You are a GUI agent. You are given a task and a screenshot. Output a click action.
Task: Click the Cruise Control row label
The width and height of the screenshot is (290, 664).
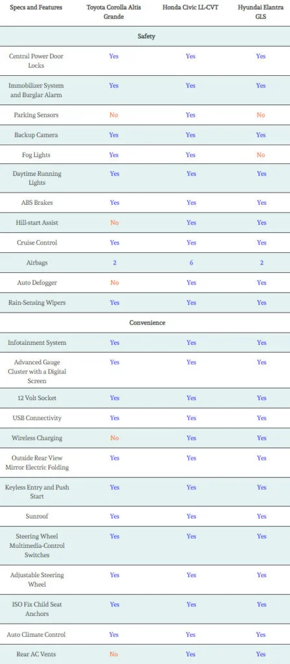pos(37,243)
